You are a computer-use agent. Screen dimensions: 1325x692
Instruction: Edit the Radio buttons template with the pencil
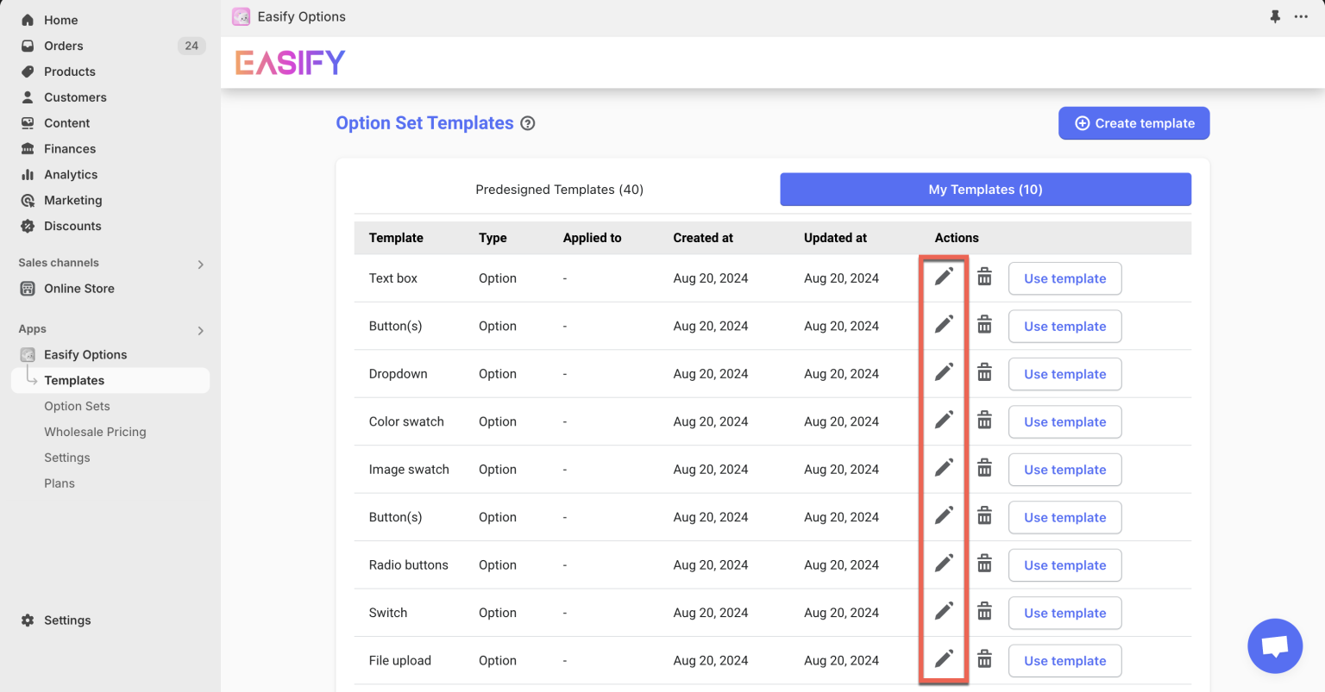(944, 563)
